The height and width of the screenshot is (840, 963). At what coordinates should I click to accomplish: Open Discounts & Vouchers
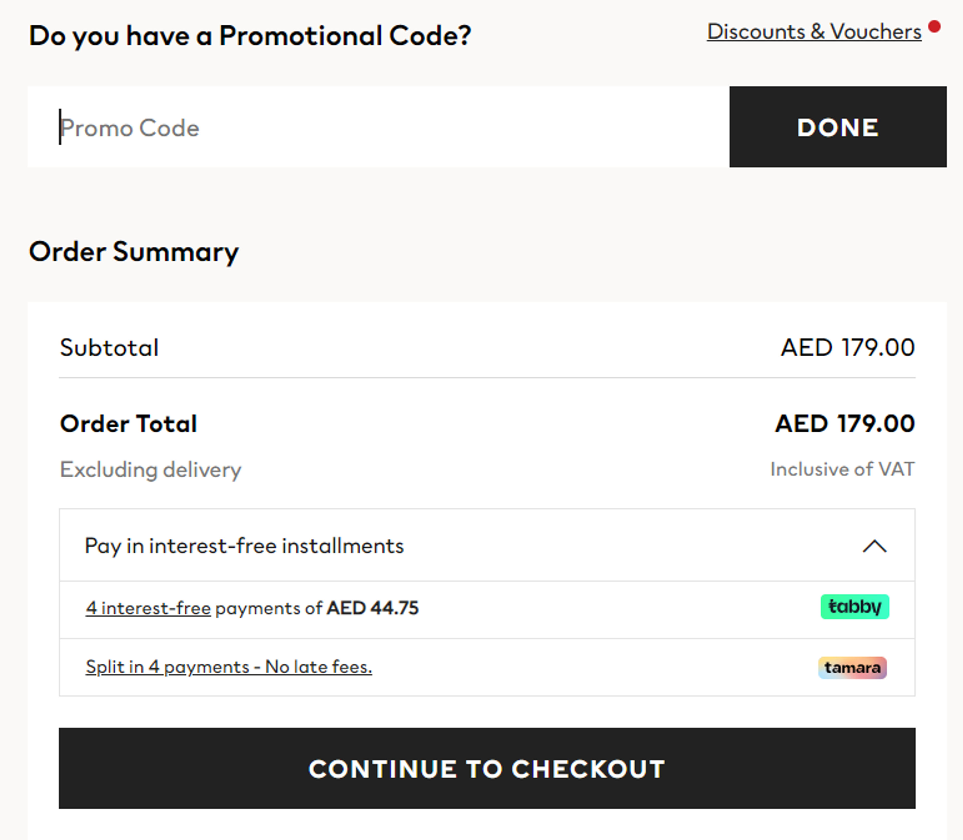814,31
